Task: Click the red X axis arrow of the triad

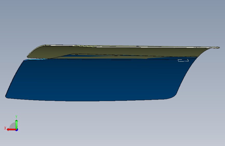Action: (x=11, y=130)
